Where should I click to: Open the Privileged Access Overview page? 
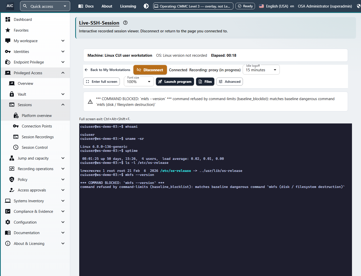35,83
